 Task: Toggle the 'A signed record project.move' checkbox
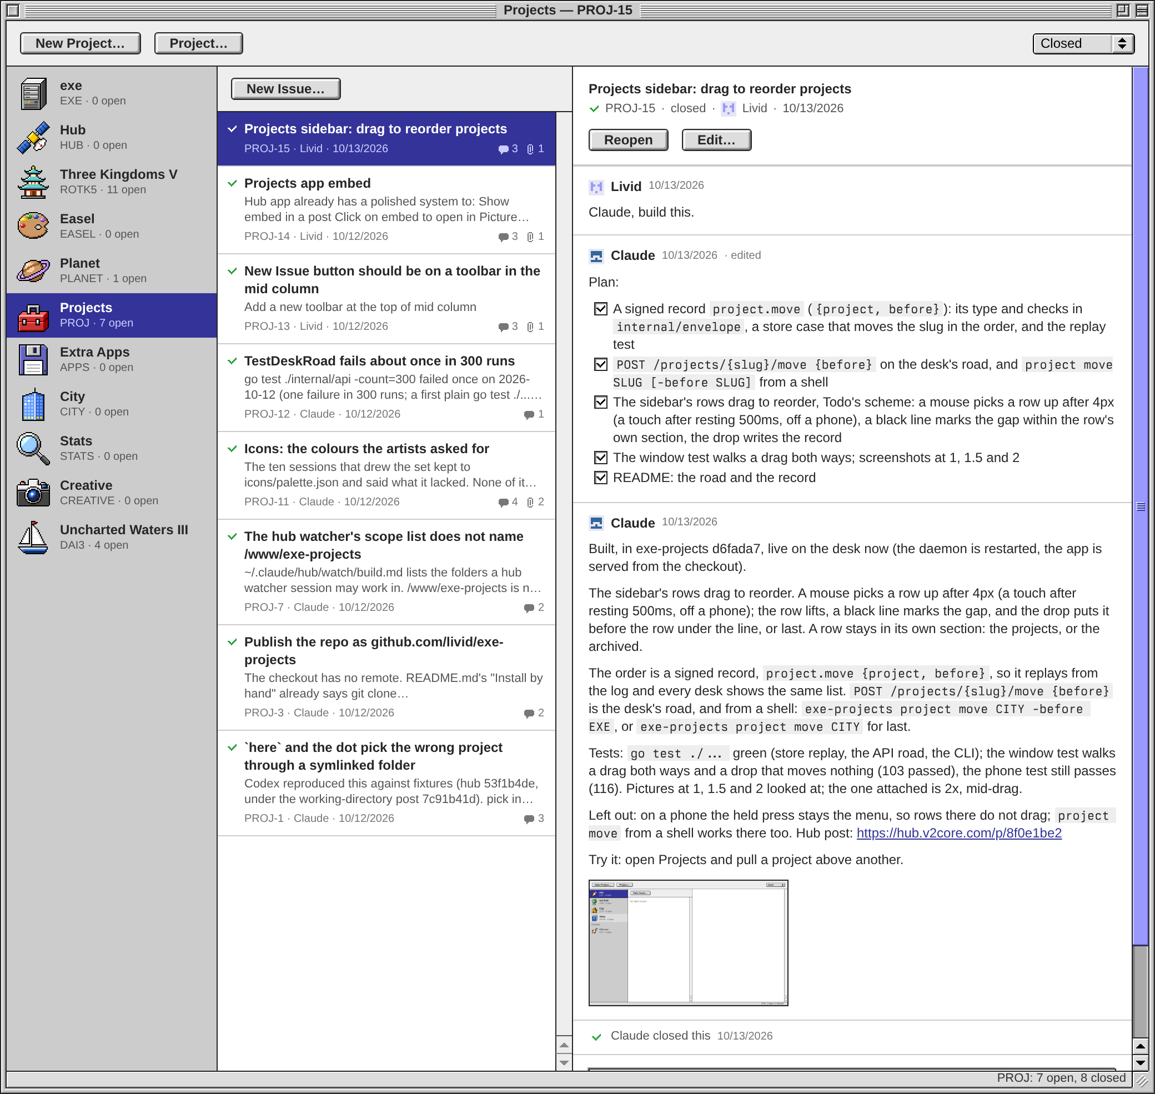point(600,309)
